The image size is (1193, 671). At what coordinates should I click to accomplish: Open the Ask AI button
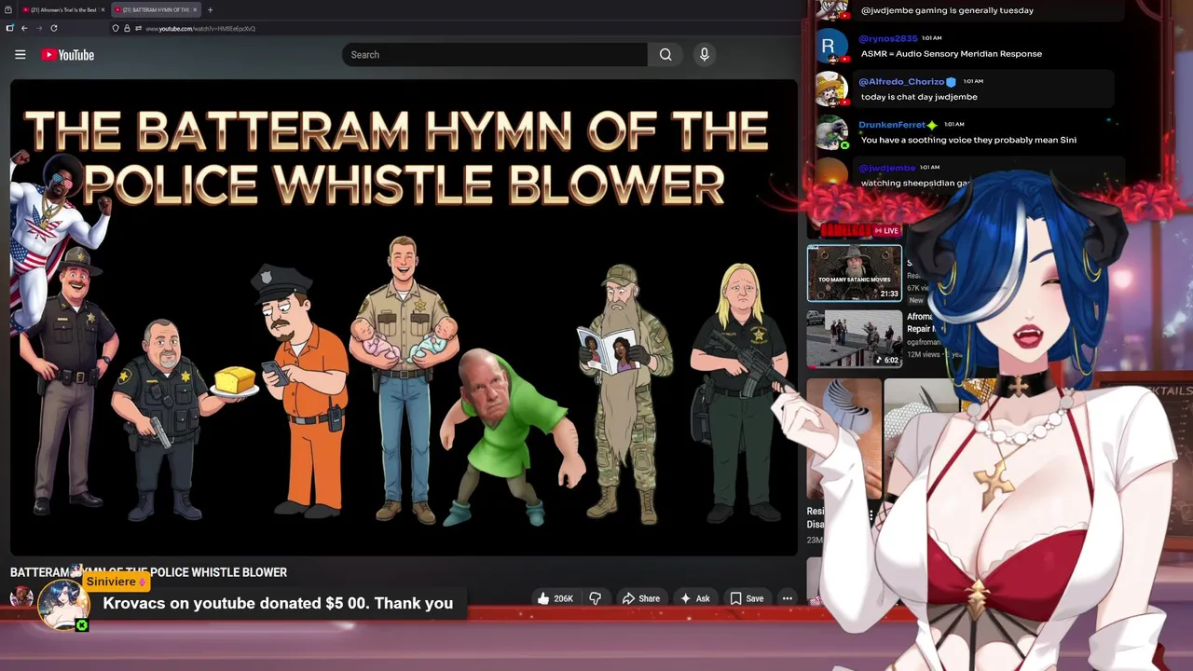tap(695, 598)
